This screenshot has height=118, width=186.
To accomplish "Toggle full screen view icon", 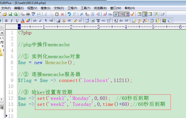I will (156, 14).
